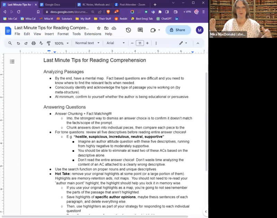Expand the Normal text style dropdown
The height and width of the screenshot is (218, 277).
tap(87, 43)
